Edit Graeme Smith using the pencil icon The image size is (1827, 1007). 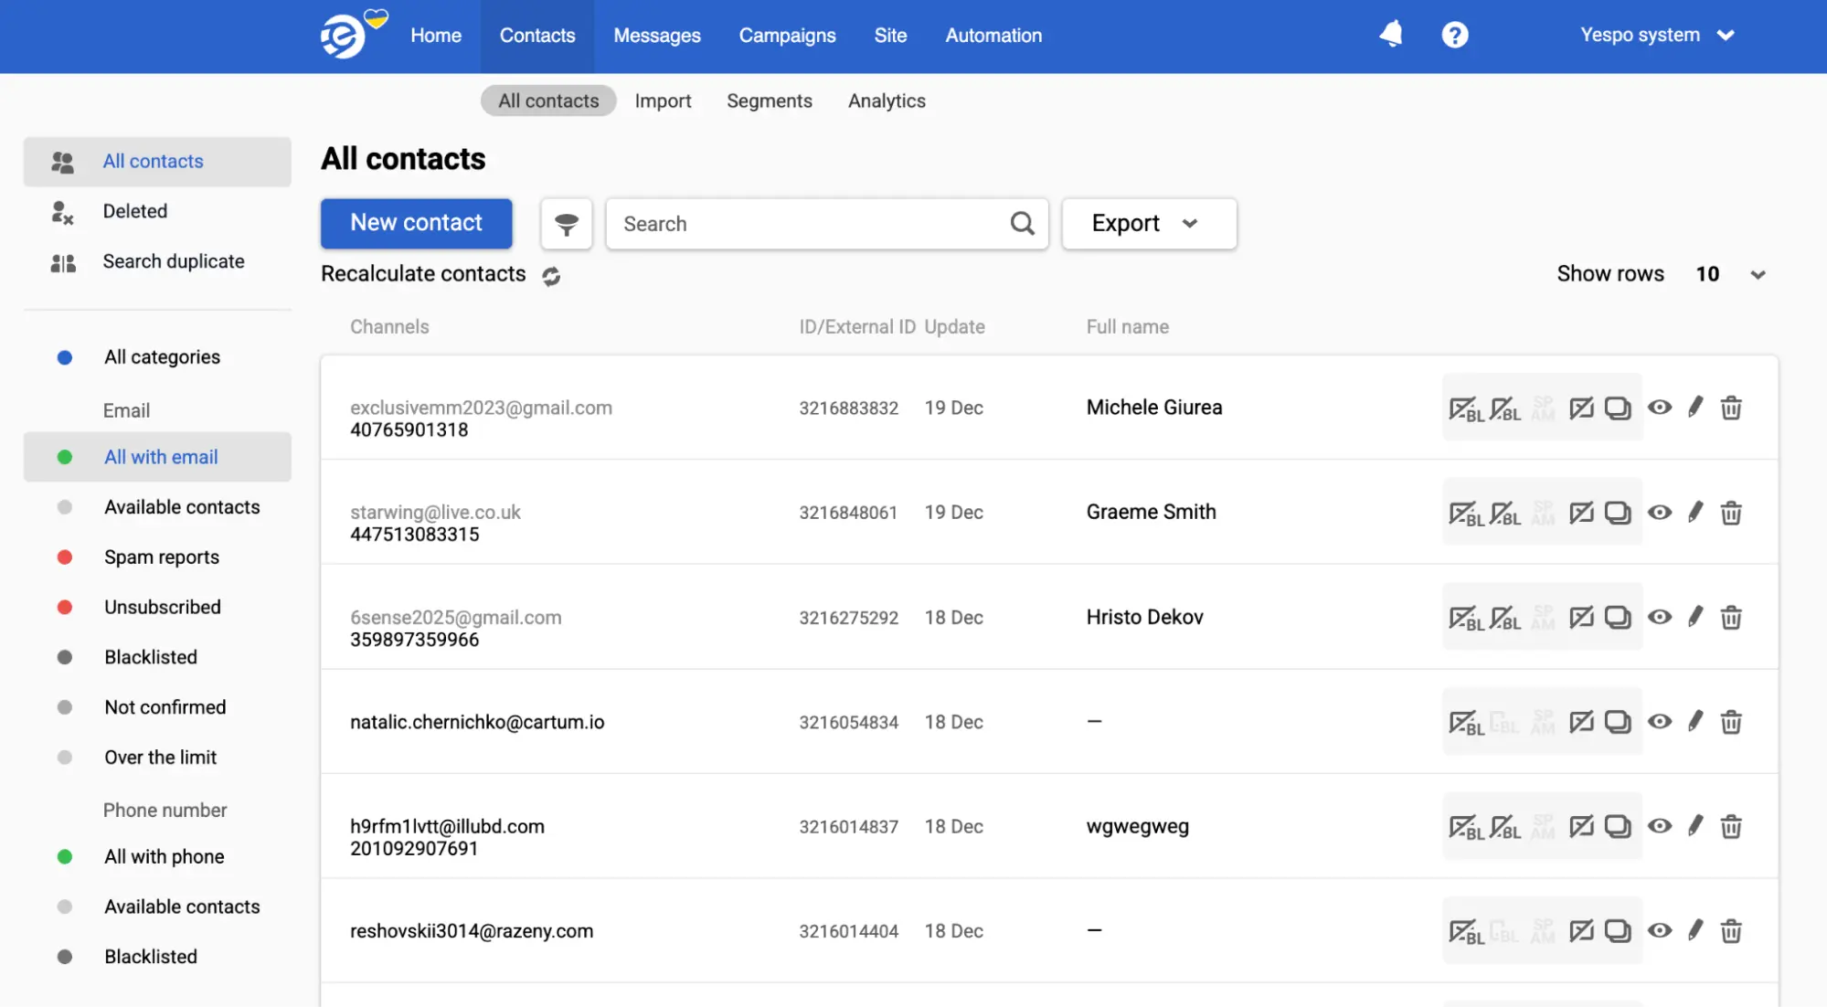(x=1696, y=512)
